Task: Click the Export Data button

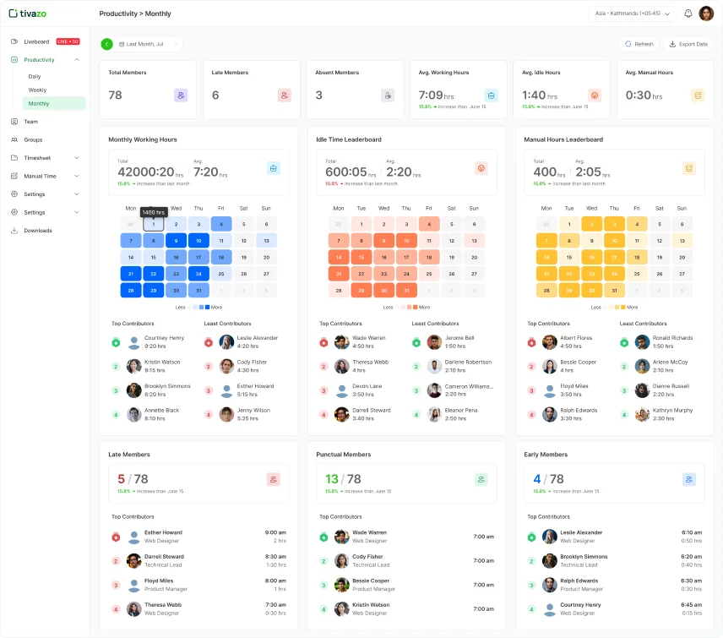Action: tap(688, 44)
